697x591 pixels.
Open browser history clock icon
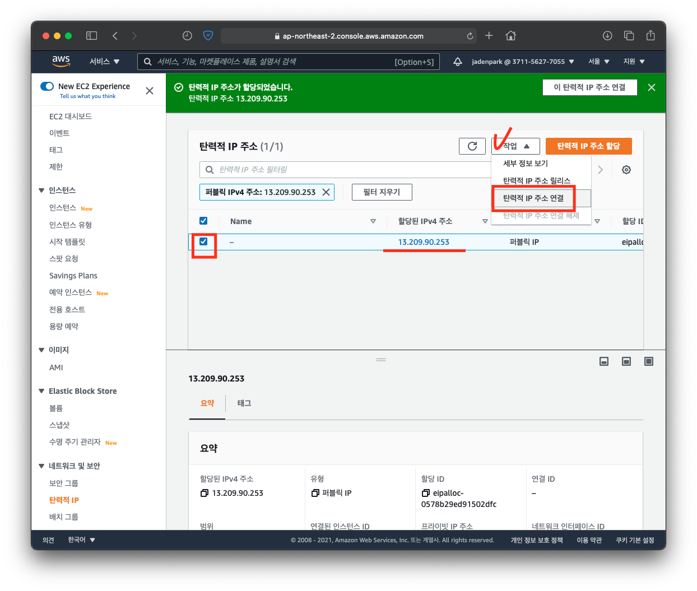tap(187, 36)
